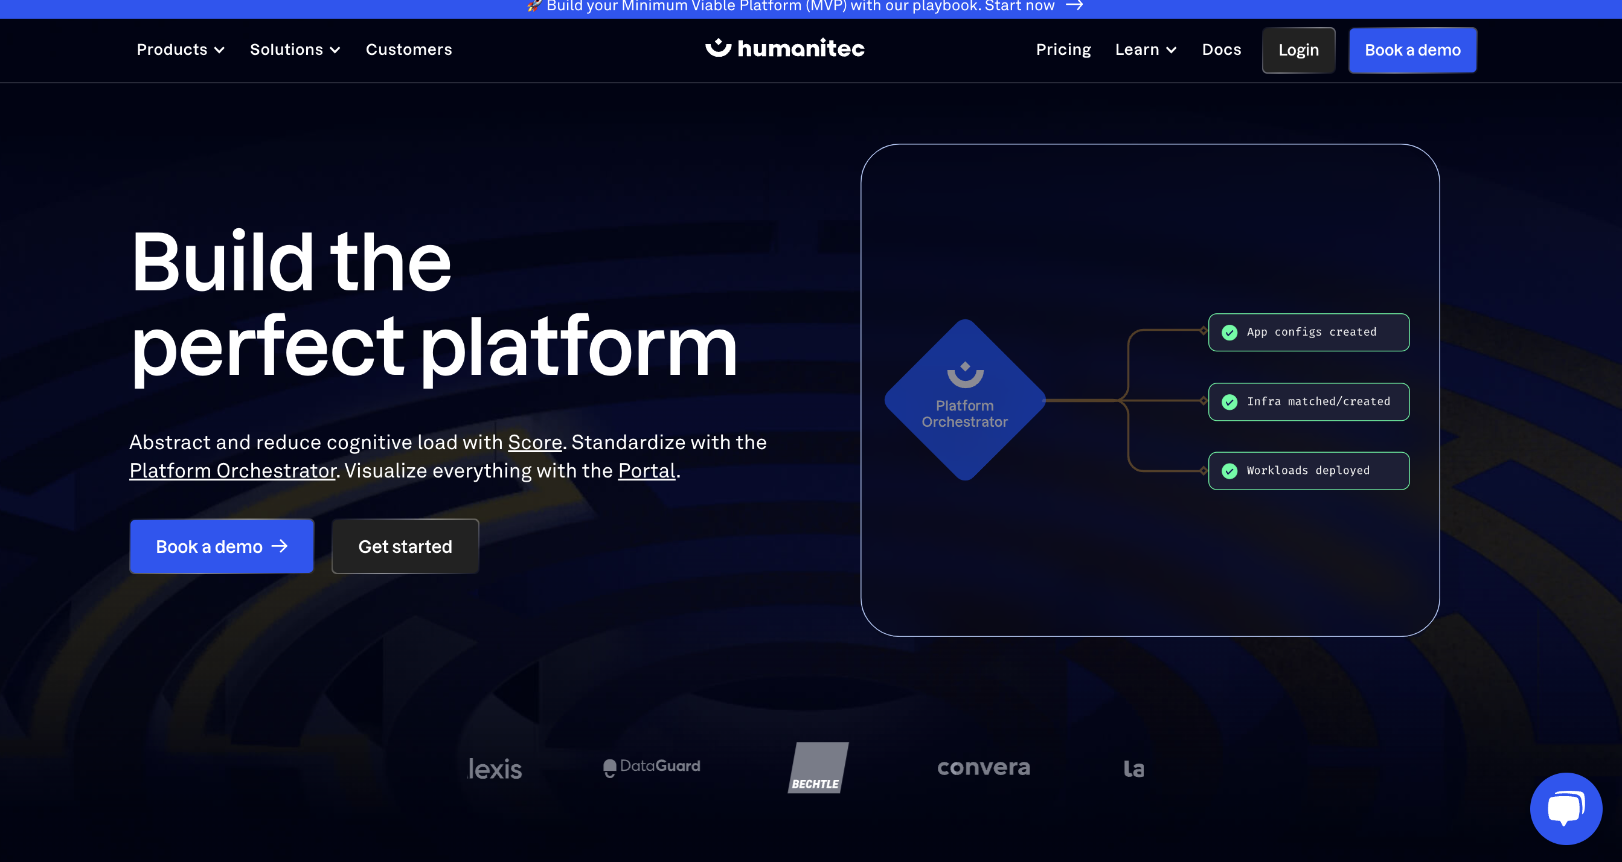Click the Login button

(1298, 49)
